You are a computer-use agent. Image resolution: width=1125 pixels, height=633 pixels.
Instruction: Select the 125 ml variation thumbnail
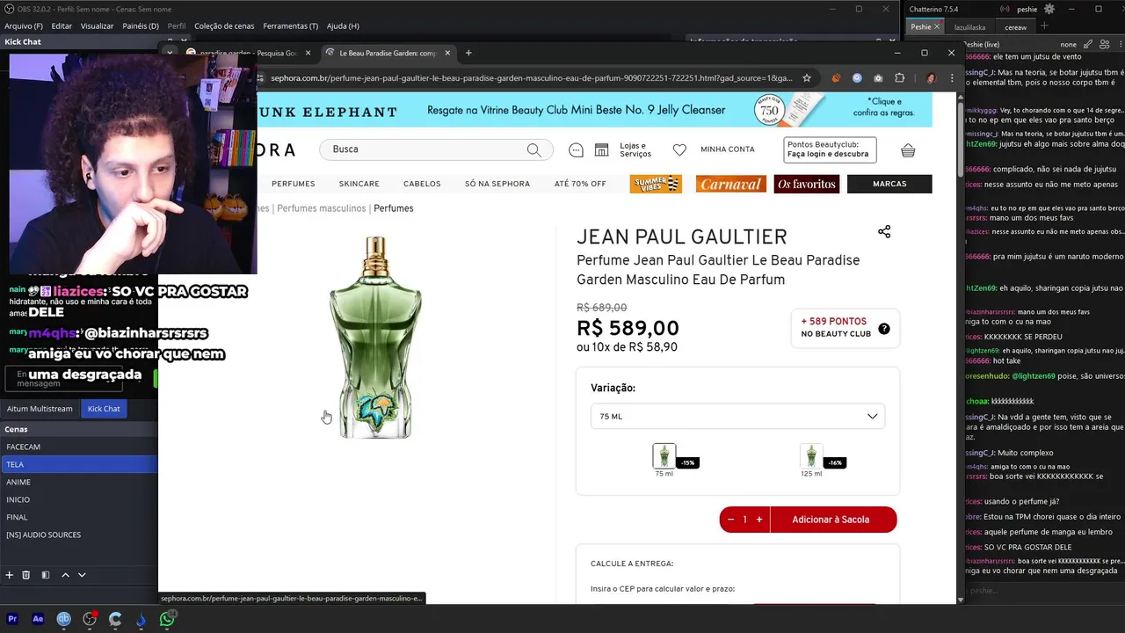[x=811, y=456]
